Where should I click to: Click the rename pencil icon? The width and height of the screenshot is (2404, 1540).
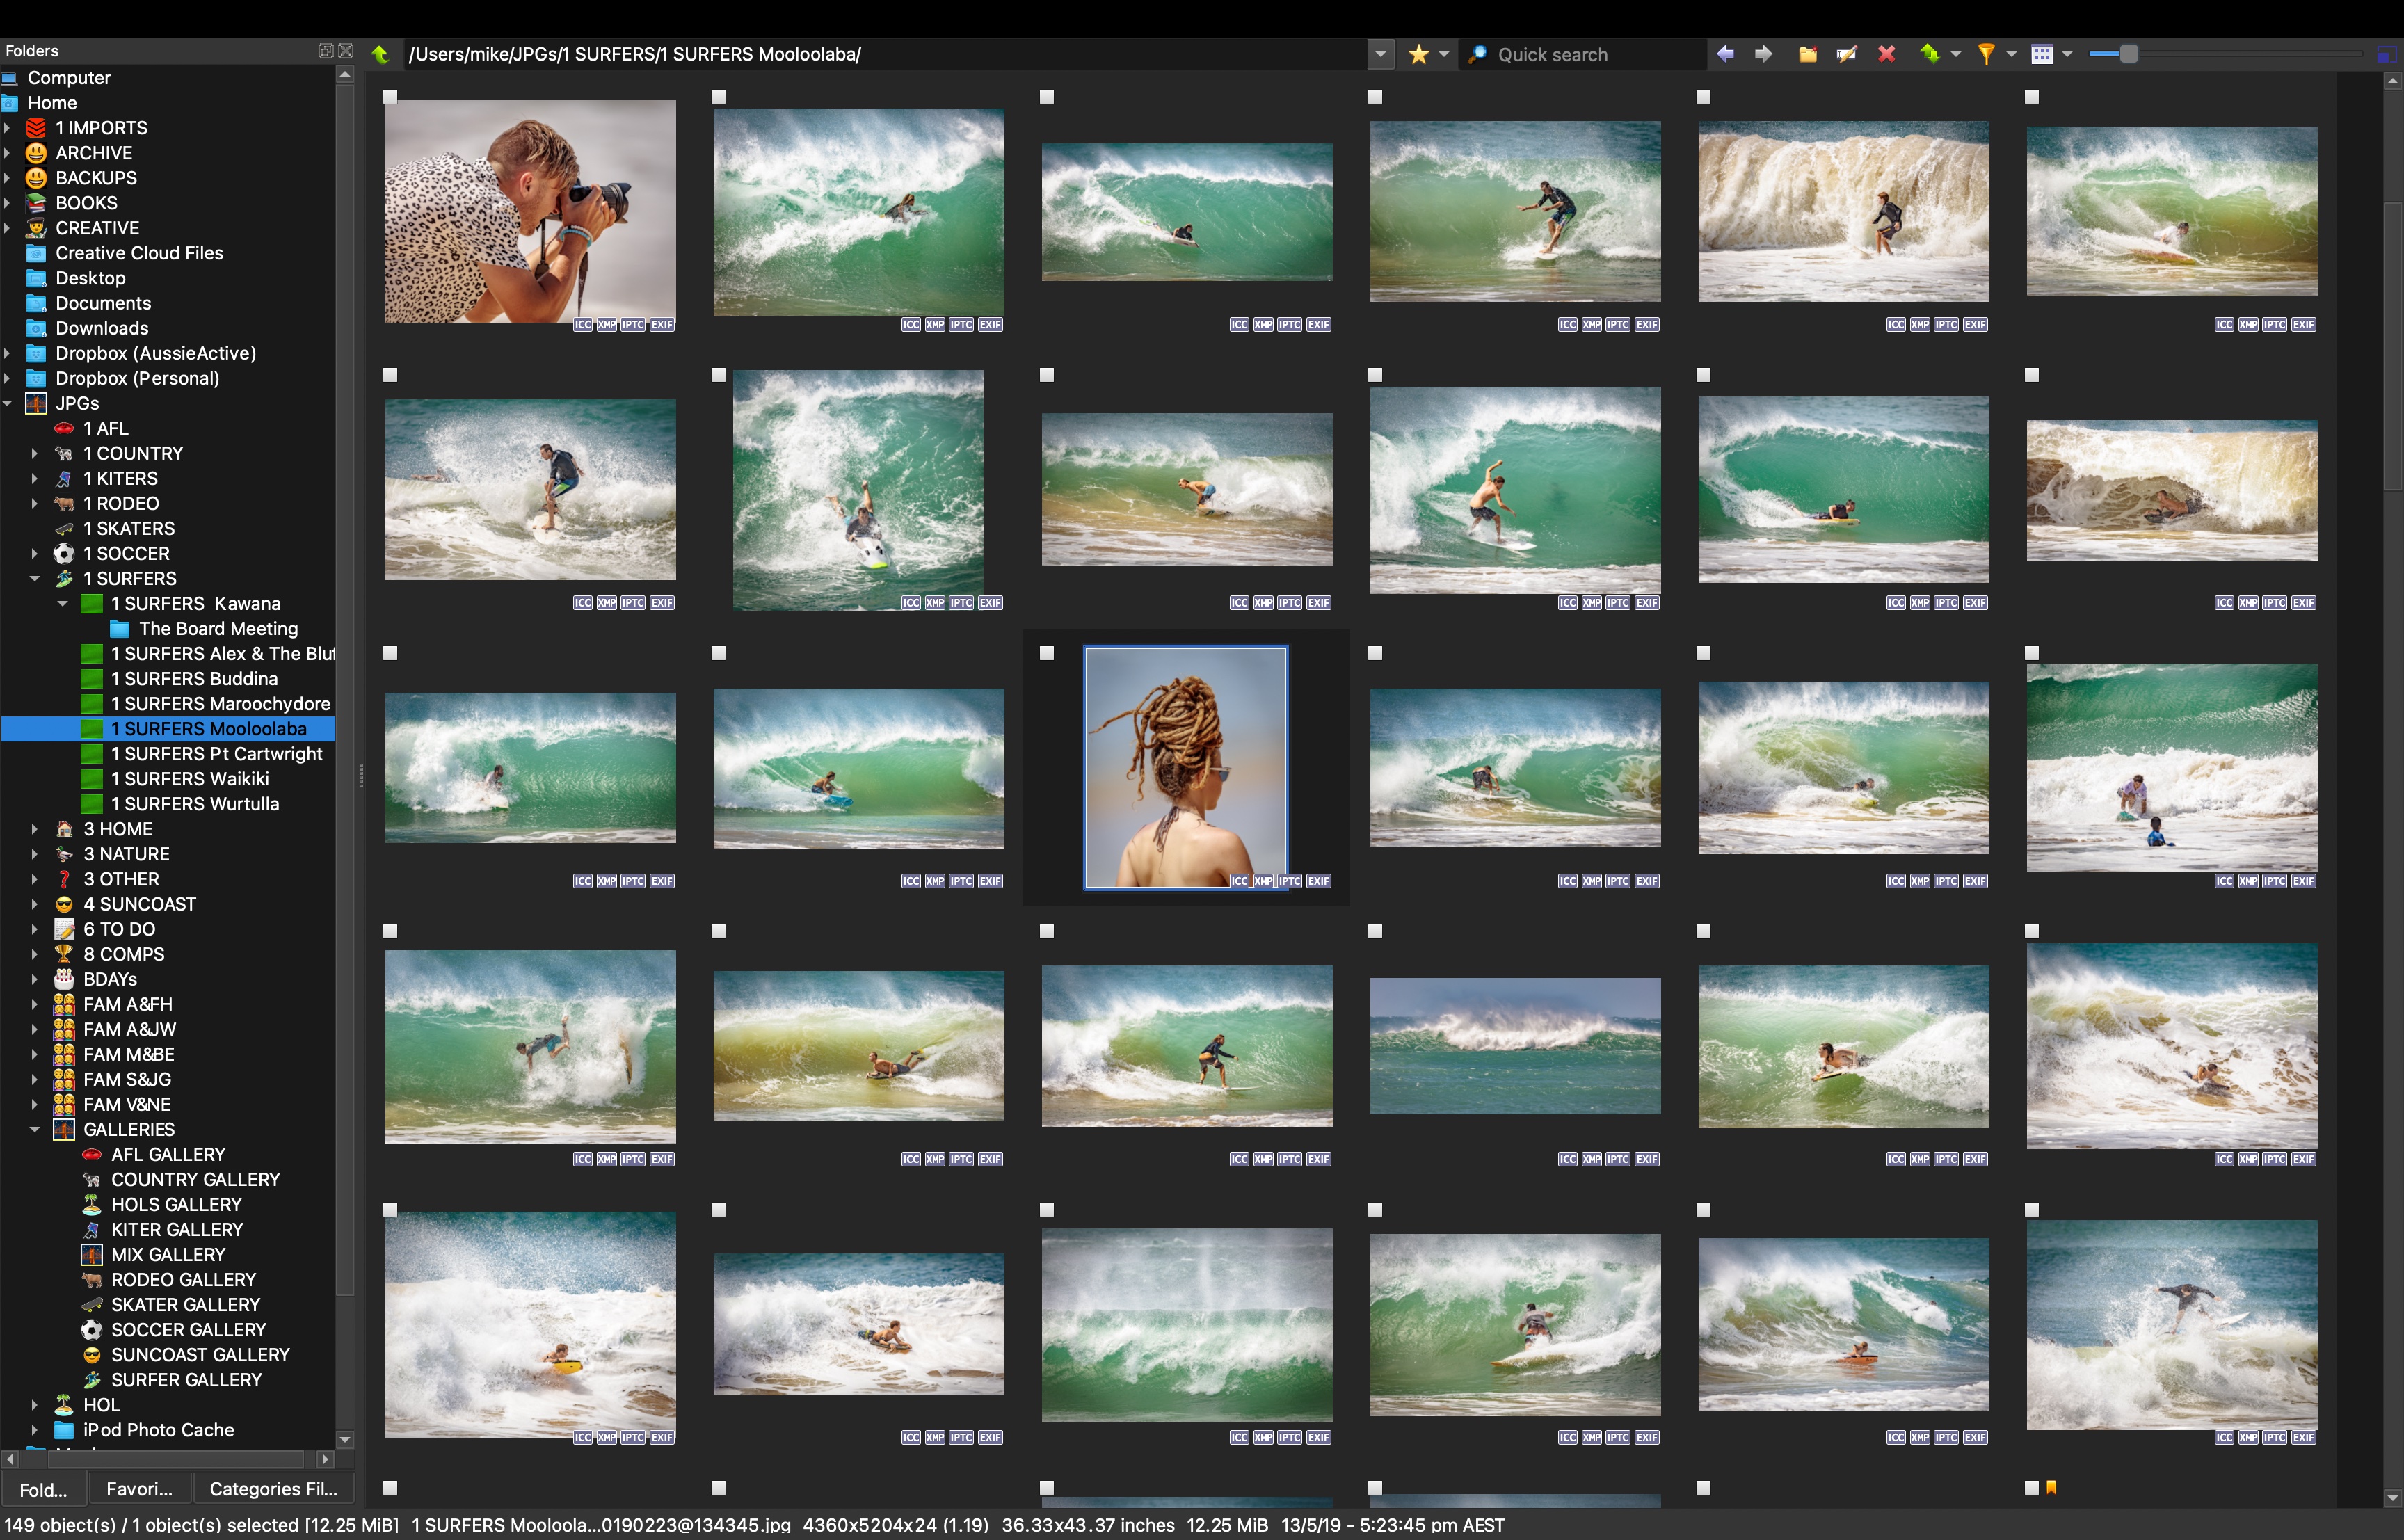pos(1846,54)
